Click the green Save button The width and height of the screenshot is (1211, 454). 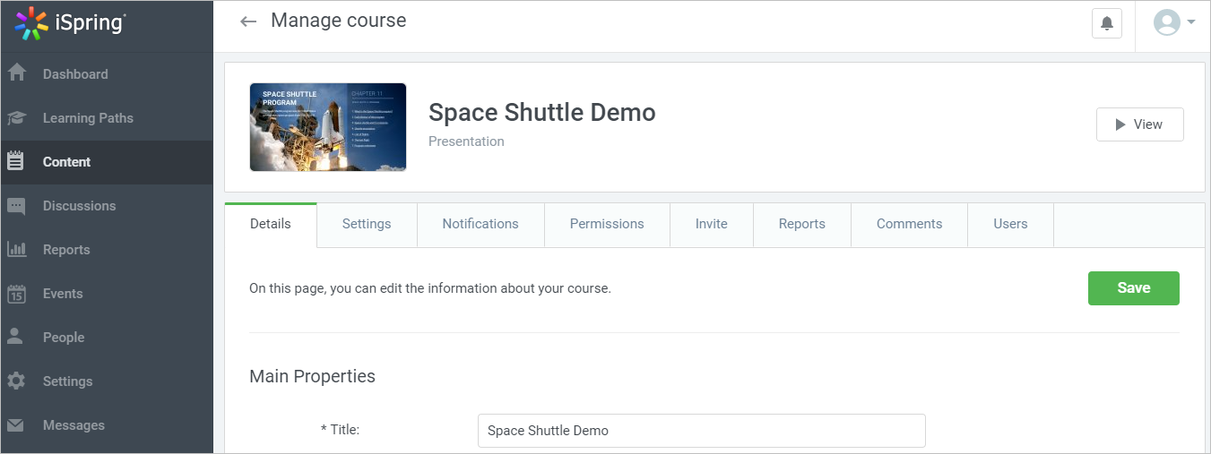[x=1134, y=288]
